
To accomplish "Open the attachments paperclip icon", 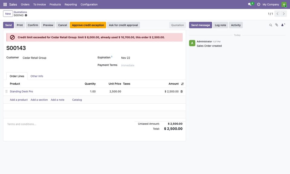I will tap(276, 25).
